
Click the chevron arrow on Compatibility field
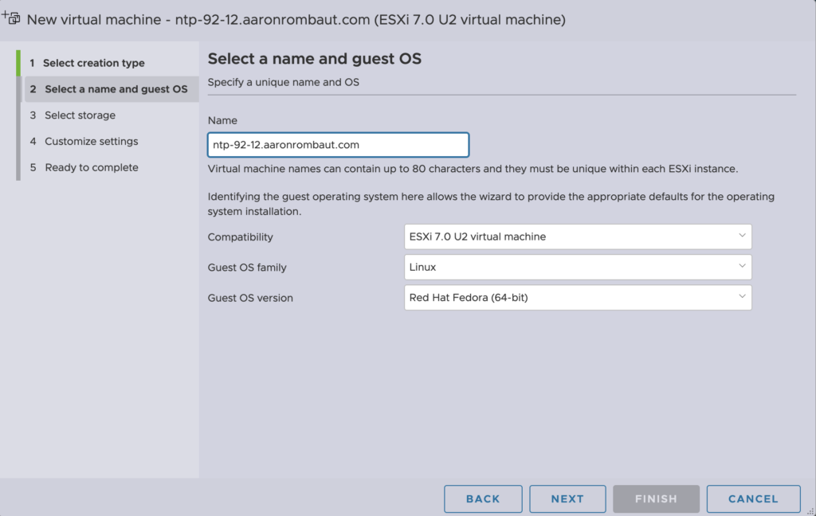click(x=740, y=236)
